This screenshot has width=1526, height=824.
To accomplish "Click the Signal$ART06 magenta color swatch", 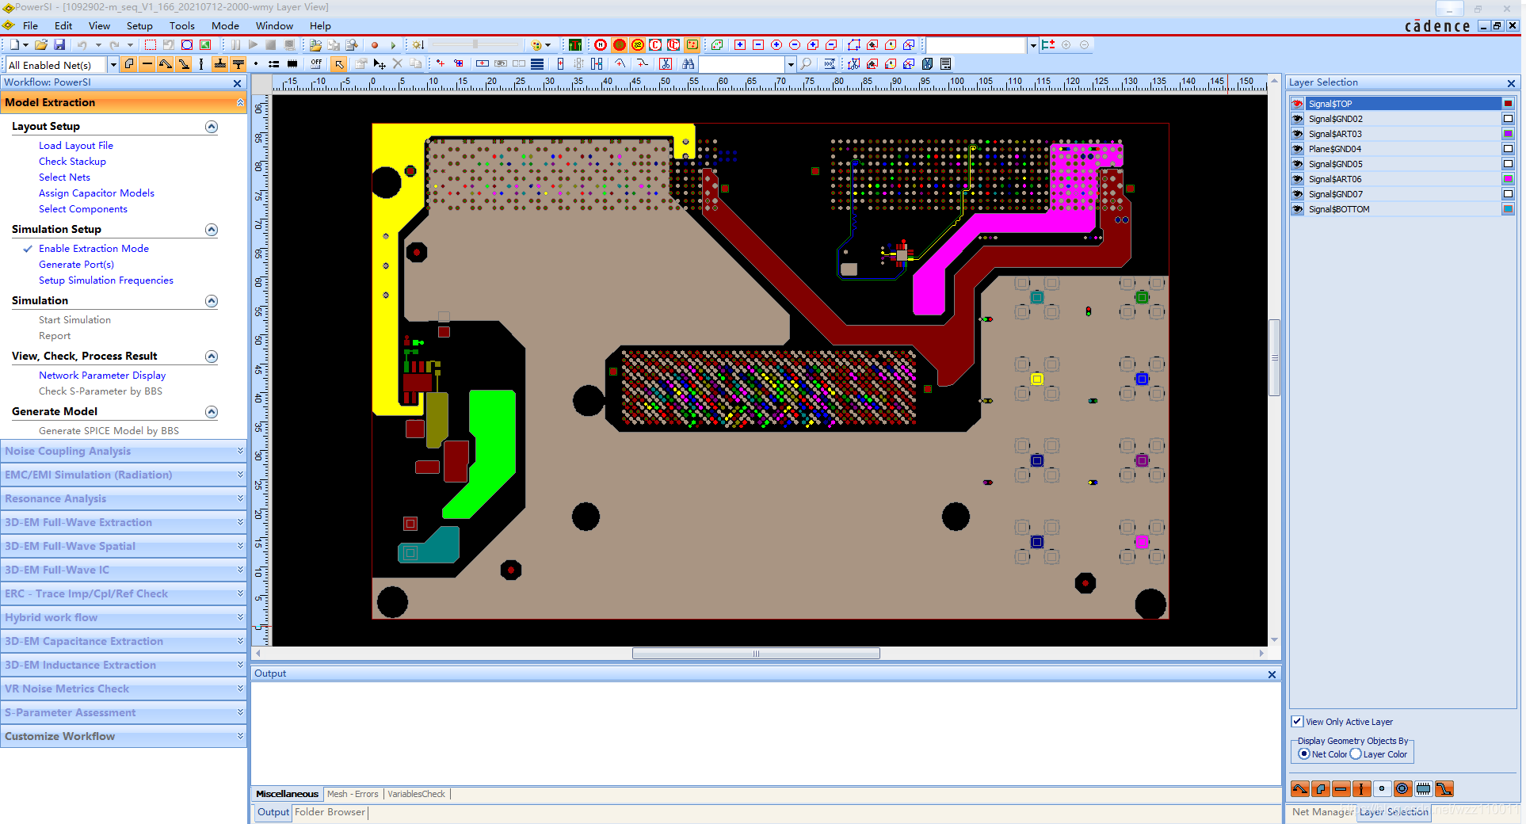I will point(1508,179).
